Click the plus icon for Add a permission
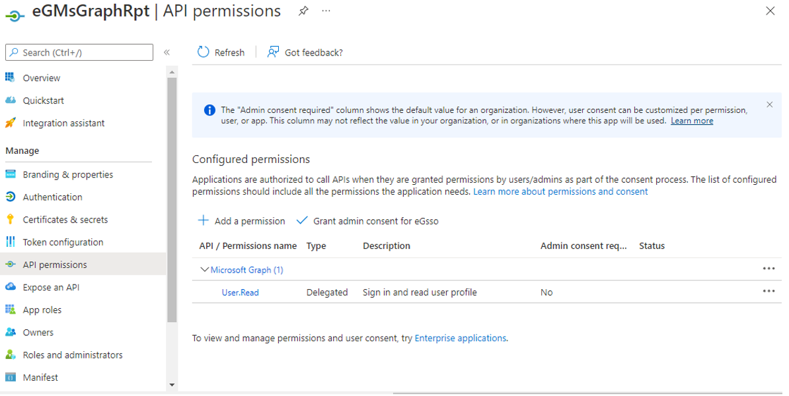The height and width of the screenshot is (396, 789). (204, 220)
